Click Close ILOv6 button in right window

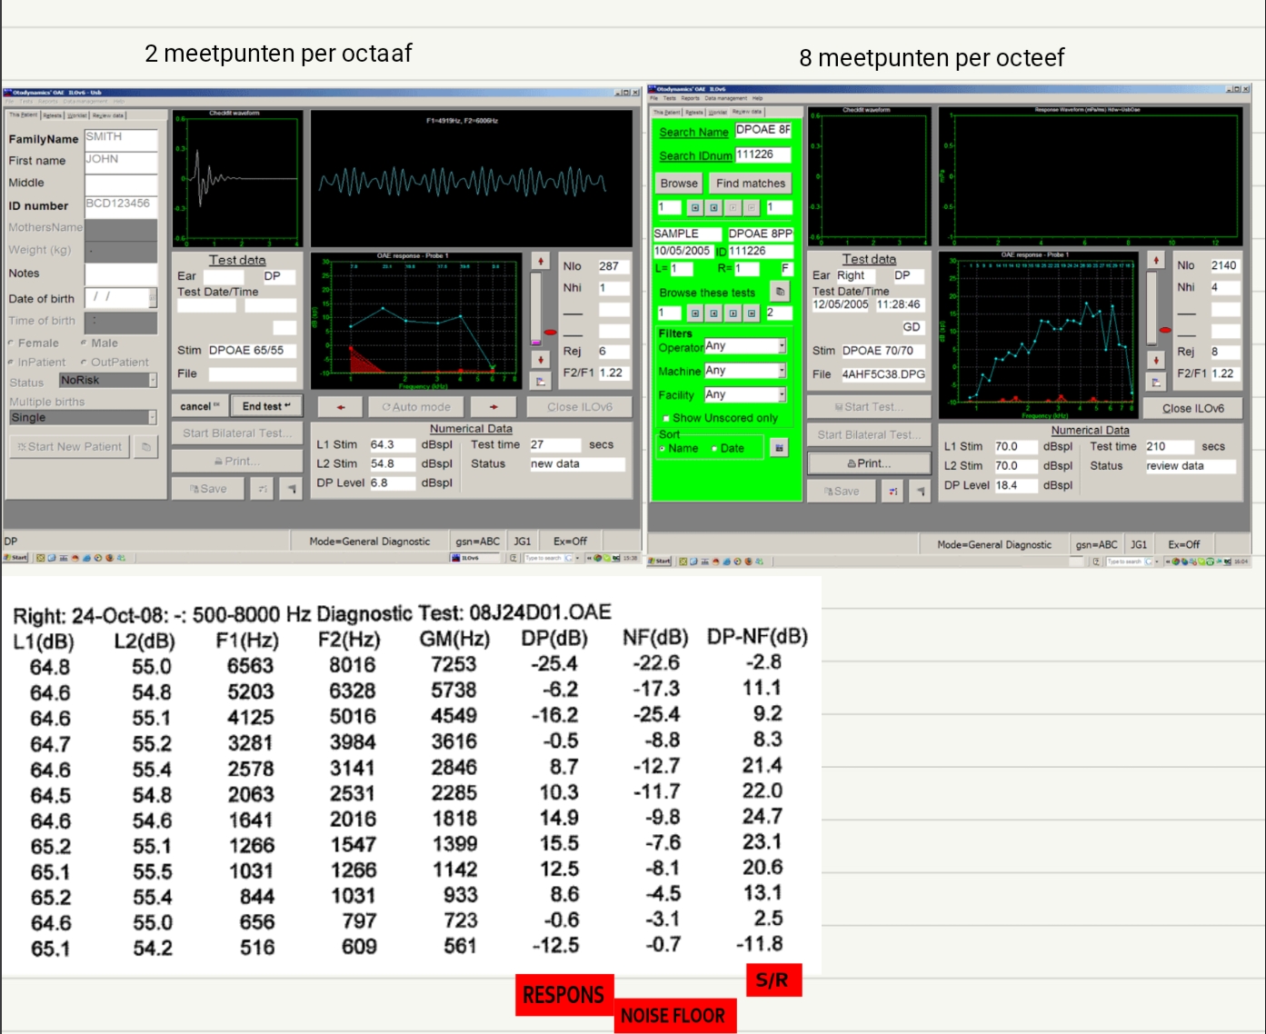tap(1192, 409)
